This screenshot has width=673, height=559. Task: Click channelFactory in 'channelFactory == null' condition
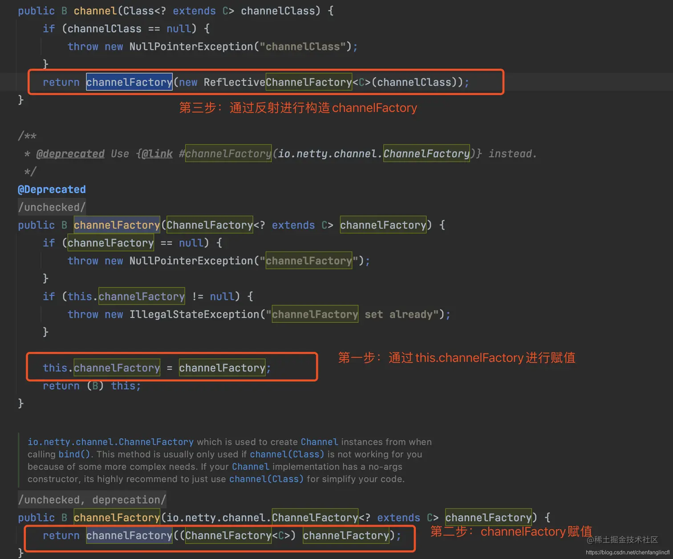click(110, 243)
